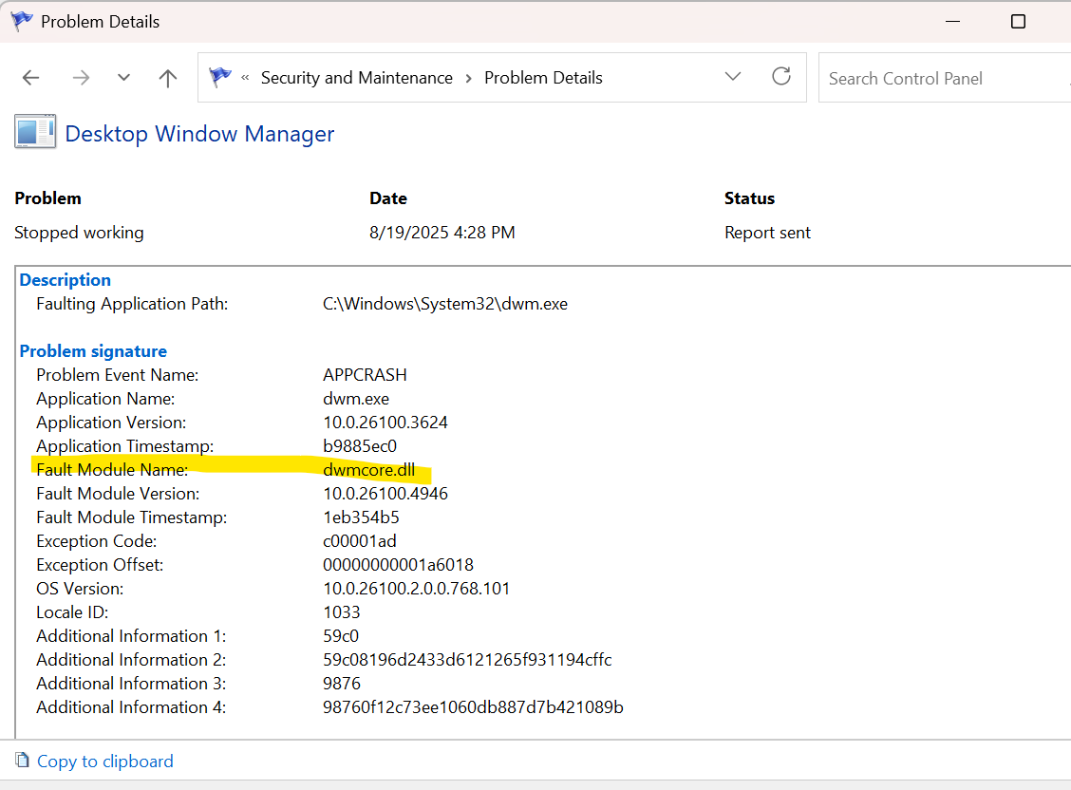Click Additional Information 3 value 9876

tap(342, 684)
